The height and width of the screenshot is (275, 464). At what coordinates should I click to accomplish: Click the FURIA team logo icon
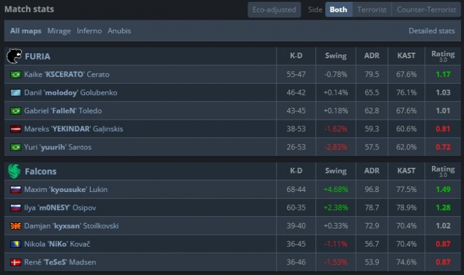tap(14, 56)
